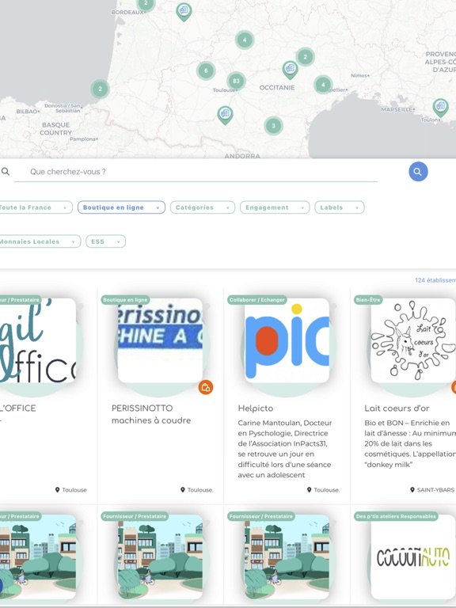Click the MARSEILLE label on the map
This screenshot has height=608, width=456.
coord(397,110)
